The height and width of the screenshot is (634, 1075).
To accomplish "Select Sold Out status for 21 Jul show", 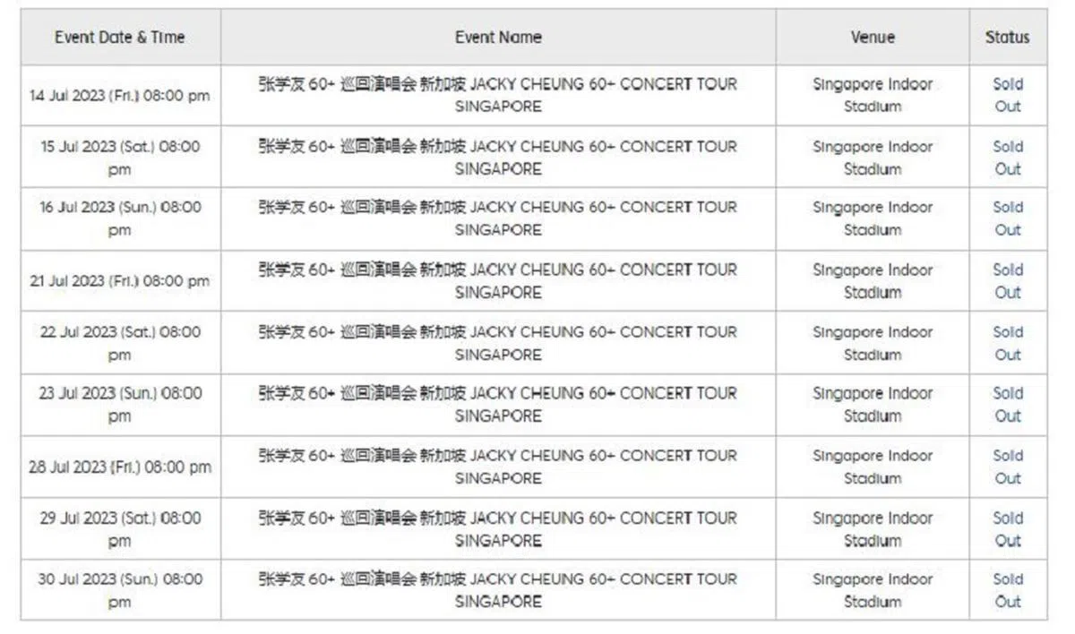I will [x=1008, y=281].
